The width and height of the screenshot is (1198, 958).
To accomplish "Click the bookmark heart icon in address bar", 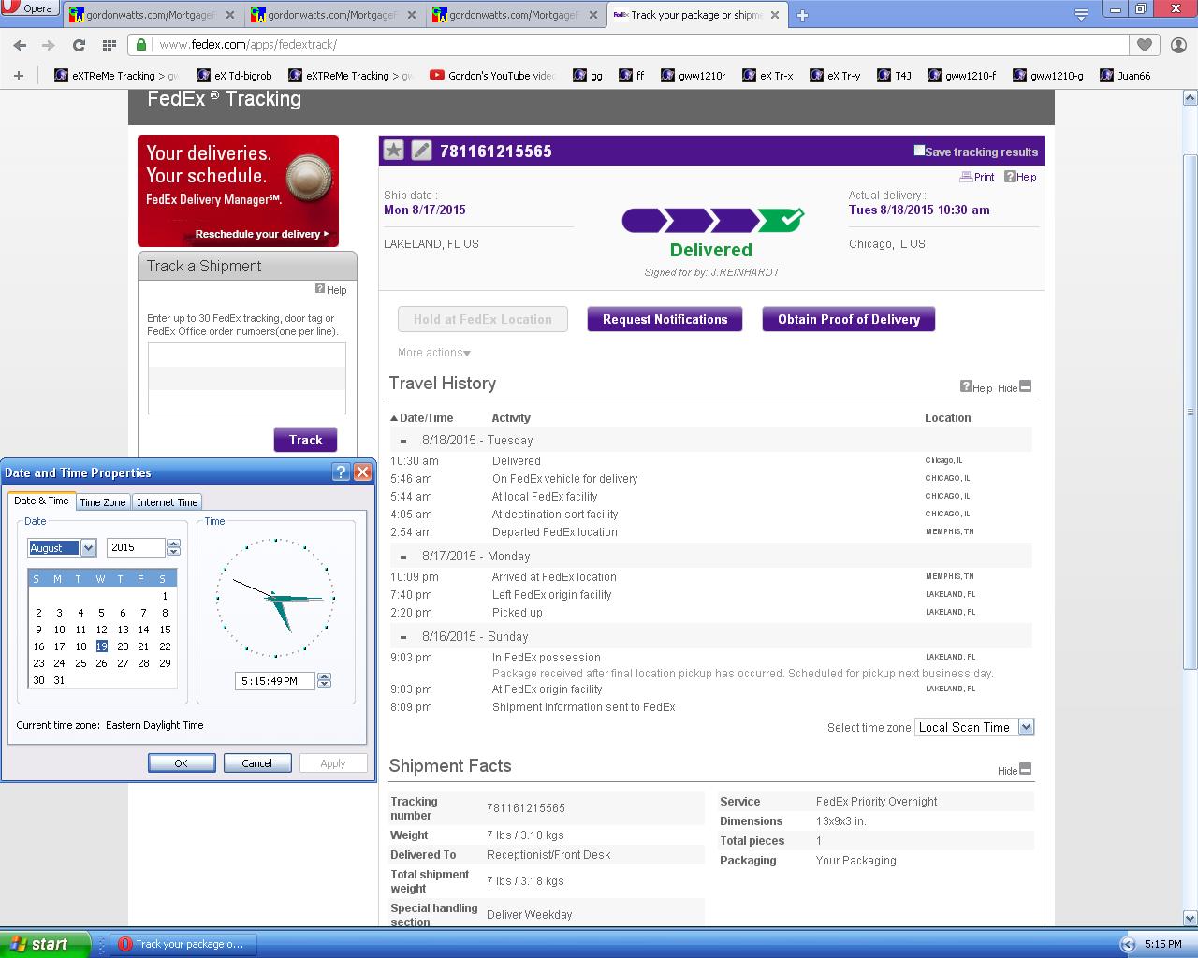I will (x=1144, y=45).
